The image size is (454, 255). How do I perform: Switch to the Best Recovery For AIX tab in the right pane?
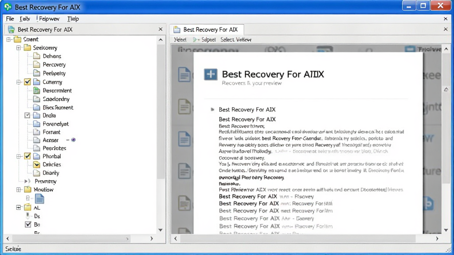(x=206, y=30)
